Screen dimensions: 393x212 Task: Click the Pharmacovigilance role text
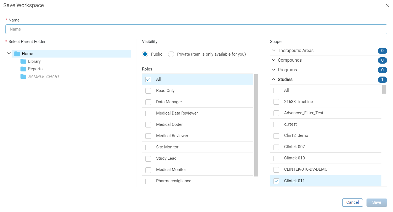click(174, 181)
